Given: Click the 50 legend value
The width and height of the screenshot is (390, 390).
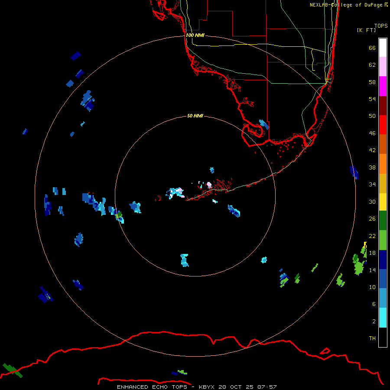Looking at the screenshot, I should (x=372, y=116).
